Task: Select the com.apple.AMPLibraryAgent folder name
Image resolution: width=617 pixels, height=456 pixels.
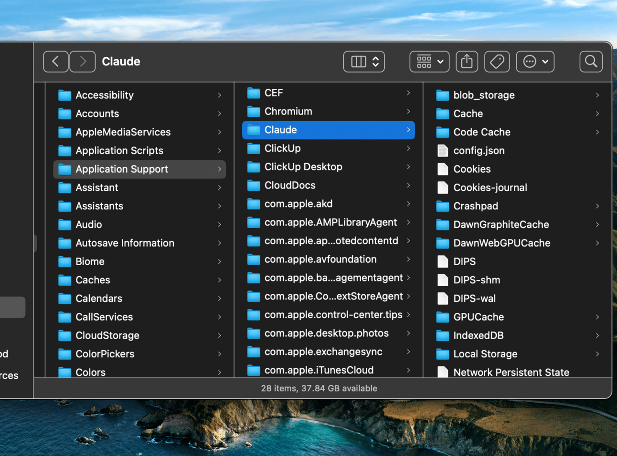Action: tap(331, 222)
